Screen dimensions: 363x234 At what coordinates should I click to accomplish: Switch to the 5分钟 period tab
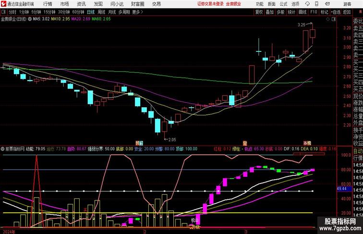(x=36, y=12)
